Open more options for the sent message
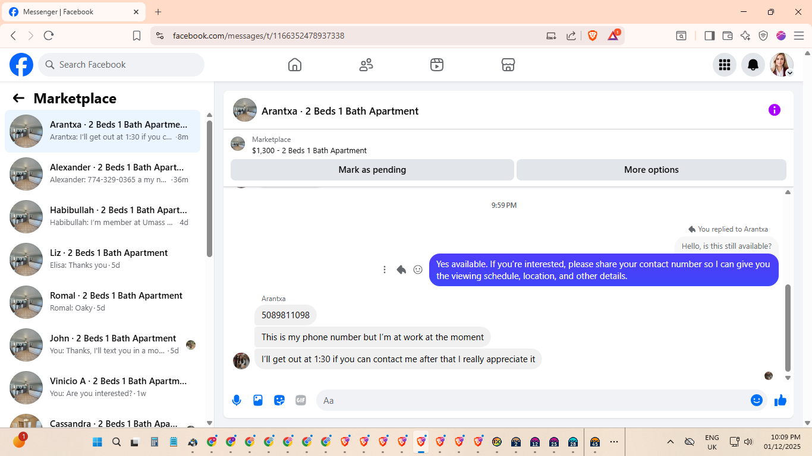Screen dimensions: 812x456 point(385,270)
